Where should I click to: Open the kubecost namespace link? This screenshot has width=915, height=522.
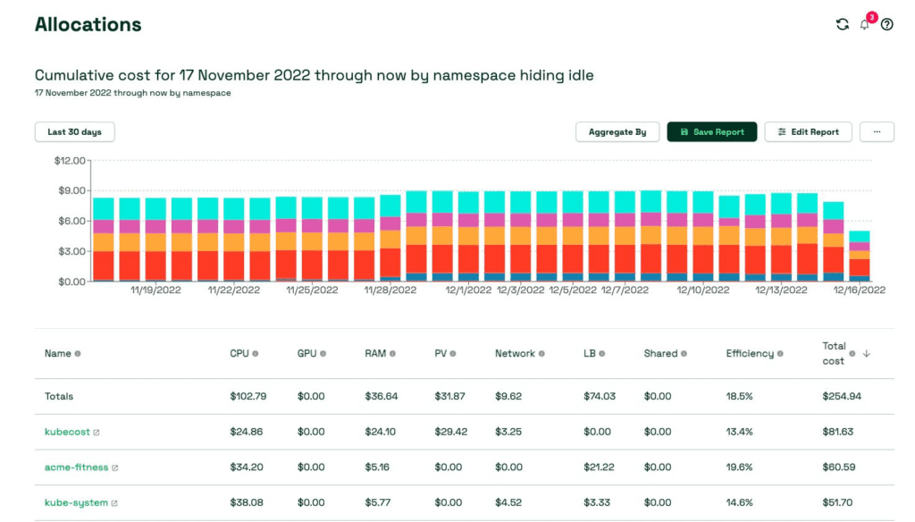click(67, 432)
